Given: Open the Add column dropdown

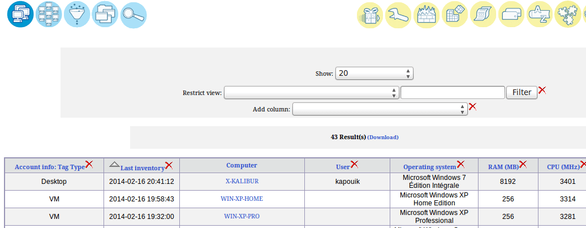Looking at the screenshot, I should pos(380,109).
